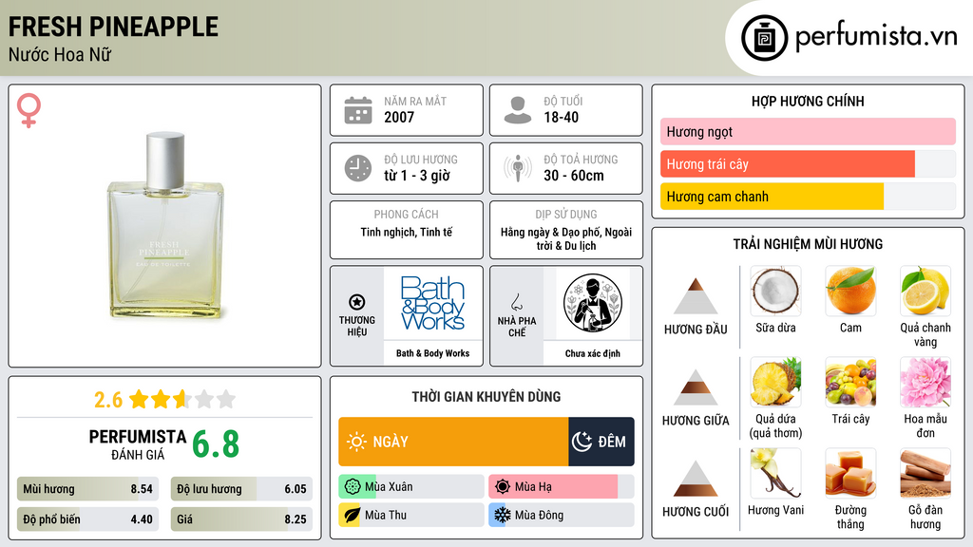Click the Chưa xác định perfumer caption
The width and height of the screenshot is (973, 547).
(593, 353)
